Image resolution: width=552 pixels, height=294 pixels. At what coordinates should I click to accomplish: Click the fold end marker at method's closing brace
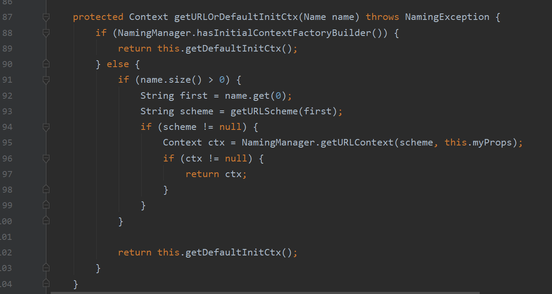click(x=46, y=284)
